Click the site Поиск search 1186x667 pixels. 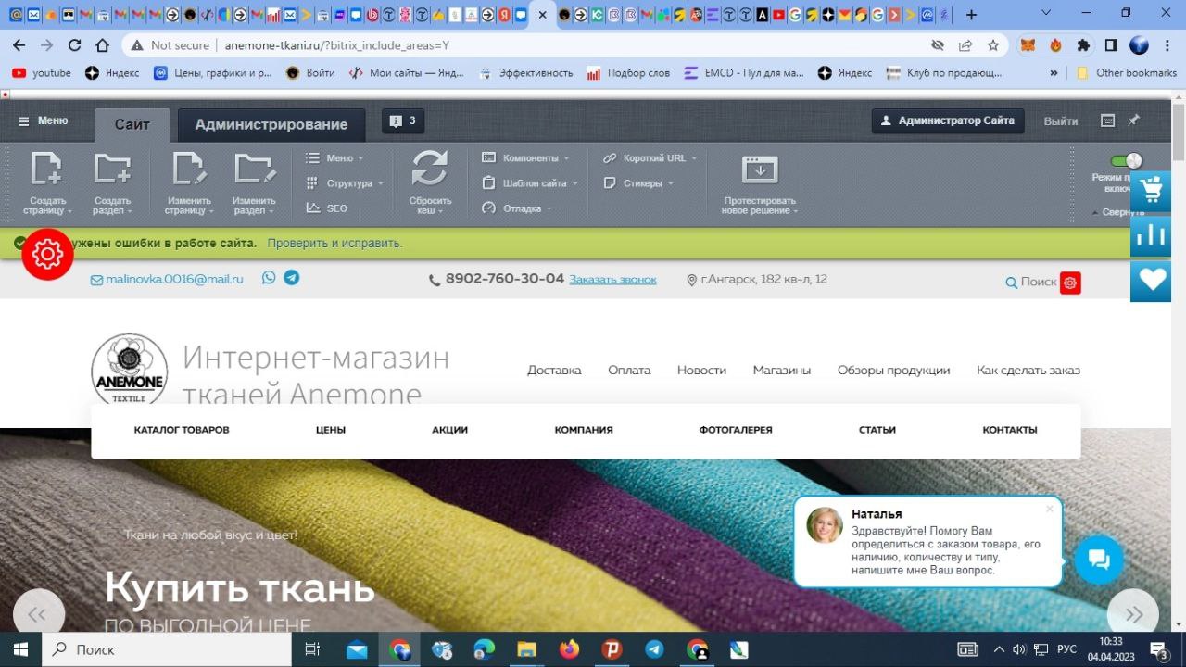1030,283
